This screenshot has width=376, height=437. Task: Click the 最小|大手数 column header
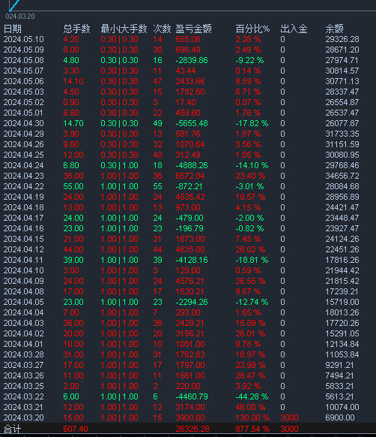click(x=124, y=29)
